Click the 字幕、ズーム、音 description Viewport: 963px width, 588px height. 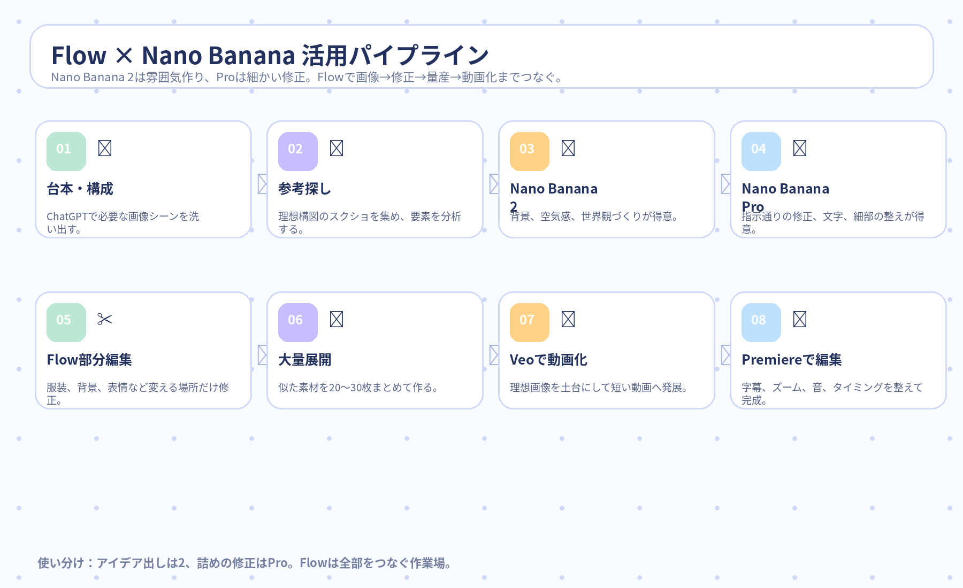click(x=832, y=394)
